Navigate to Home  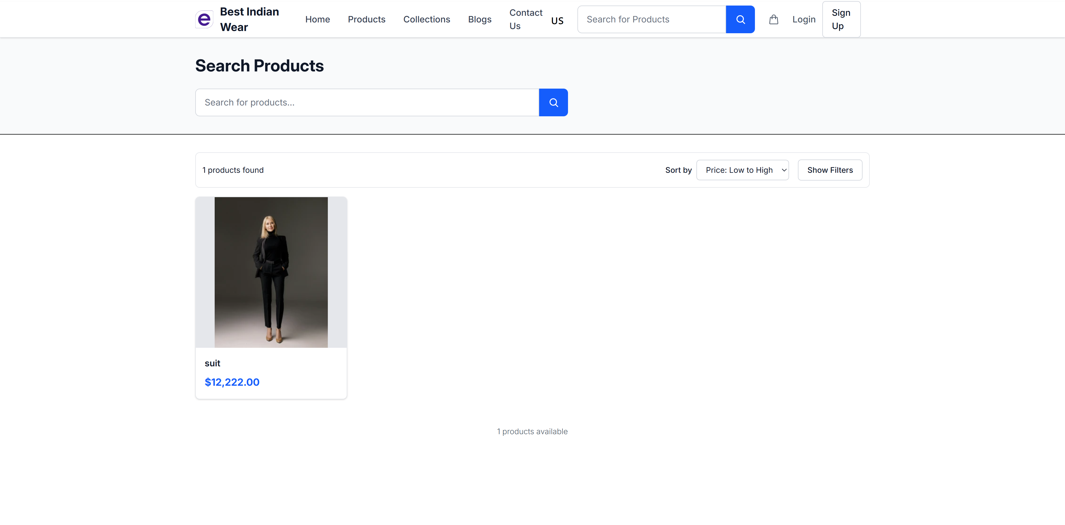pyautogui.click(x=317, y=19)
